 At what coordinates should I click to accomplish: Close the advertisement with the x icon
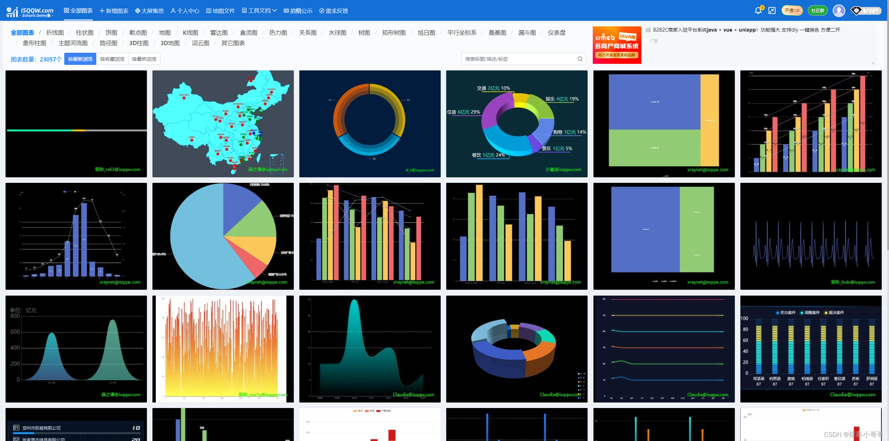tap(873, 63)
